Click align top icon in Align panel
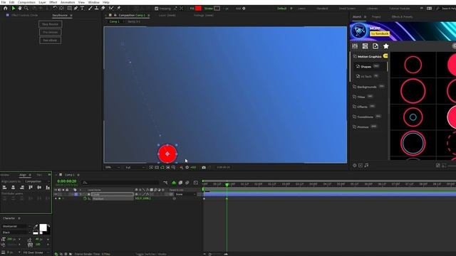This screenshot has width=456, height=256. [x=31, y=188]
